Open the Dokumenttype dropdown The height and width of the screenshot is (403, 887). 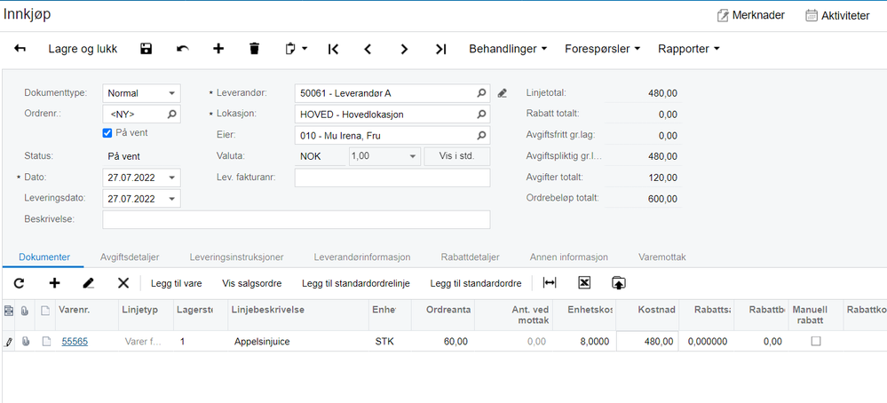click(172, 93)
